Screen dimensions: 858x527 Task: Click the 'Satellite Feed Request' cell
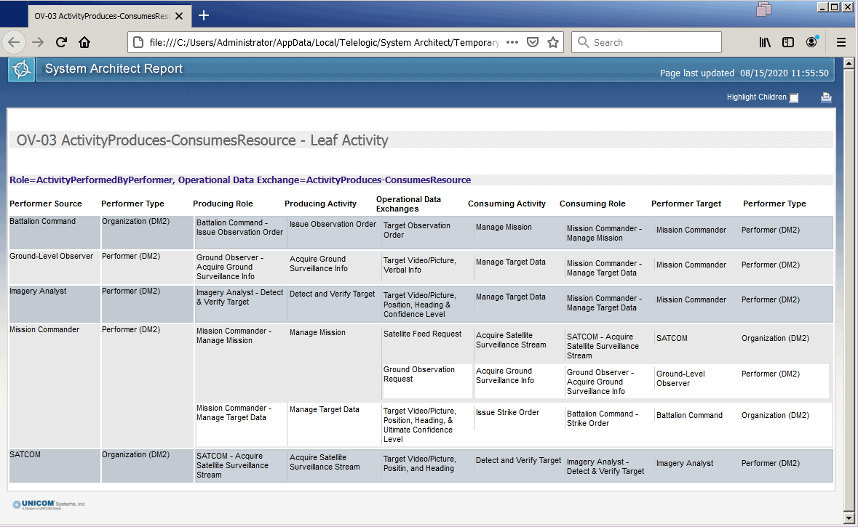422,334
